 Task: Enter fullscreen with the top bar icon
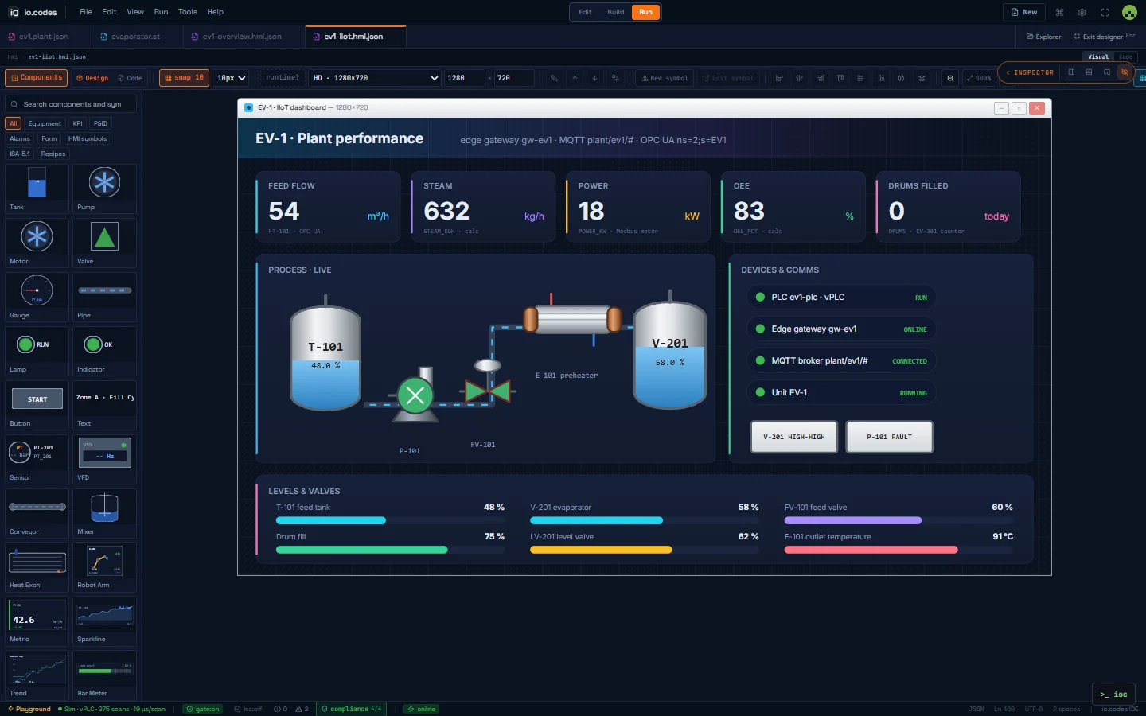point(1105,12)
